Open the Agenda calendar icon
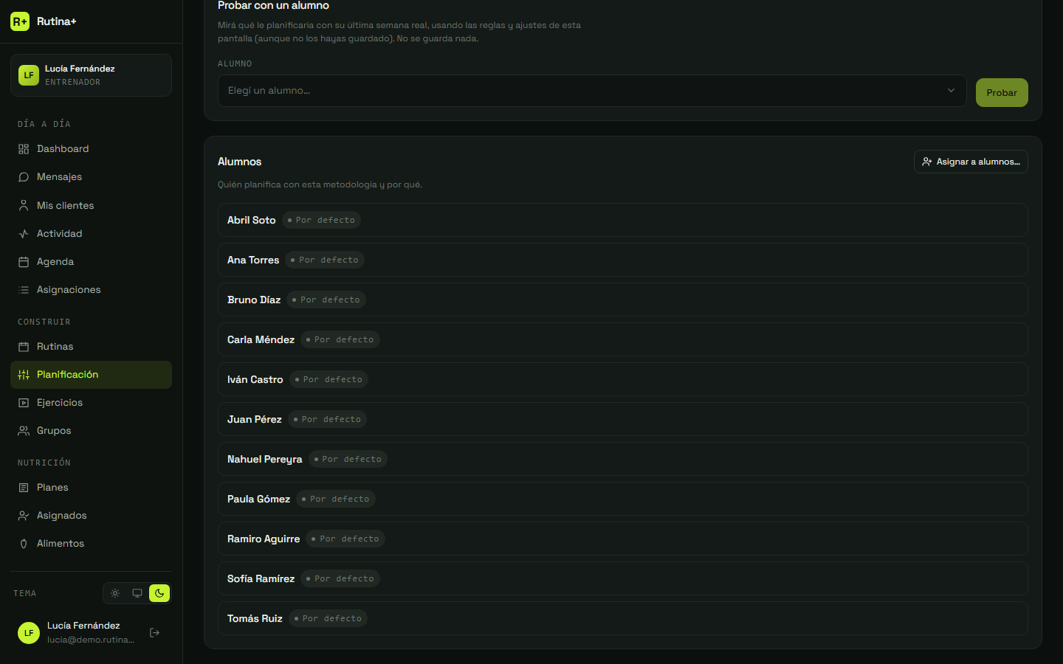This screenshot has width=1063, height=664. pyautogui.click(x=24, y=262)
